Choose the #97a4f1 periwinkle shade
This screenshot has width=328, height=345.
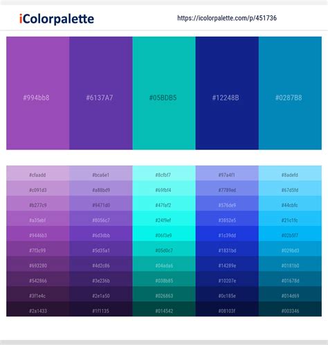pyautogui.click(x=227, y=174)
